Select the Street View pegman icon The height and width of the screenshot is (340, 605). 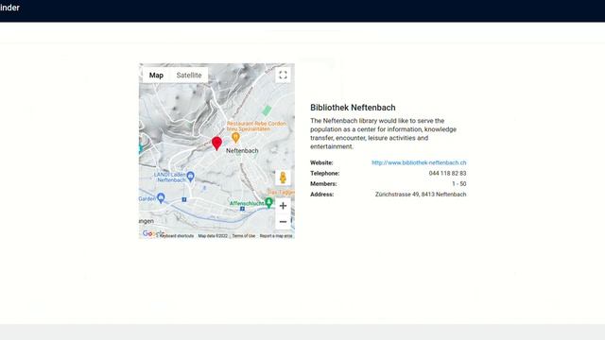283,178
